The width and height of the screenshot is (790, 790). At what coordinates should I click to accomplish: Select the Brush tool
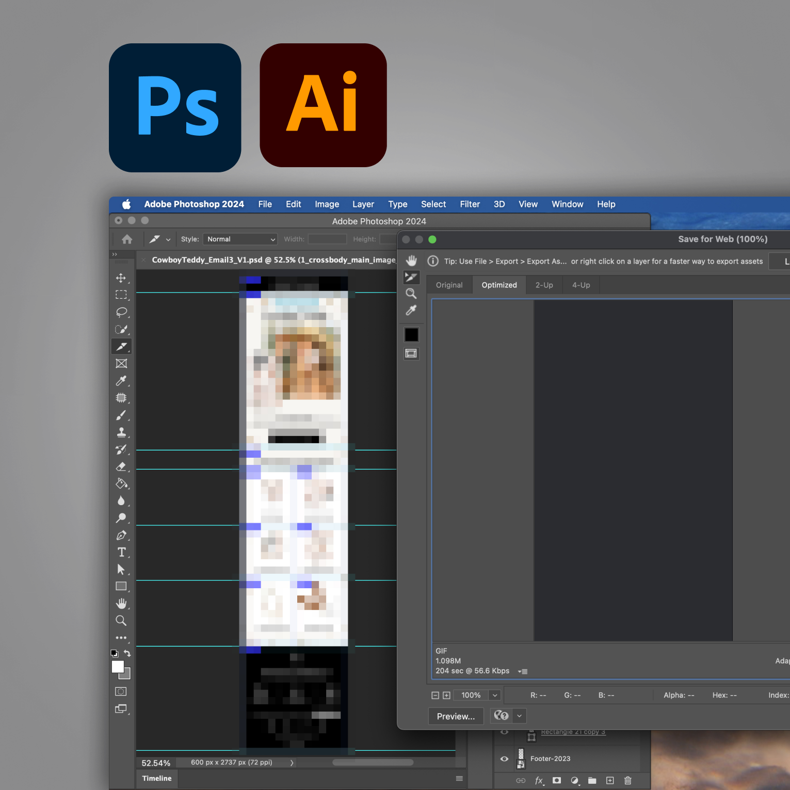click(x=121, y=415)
